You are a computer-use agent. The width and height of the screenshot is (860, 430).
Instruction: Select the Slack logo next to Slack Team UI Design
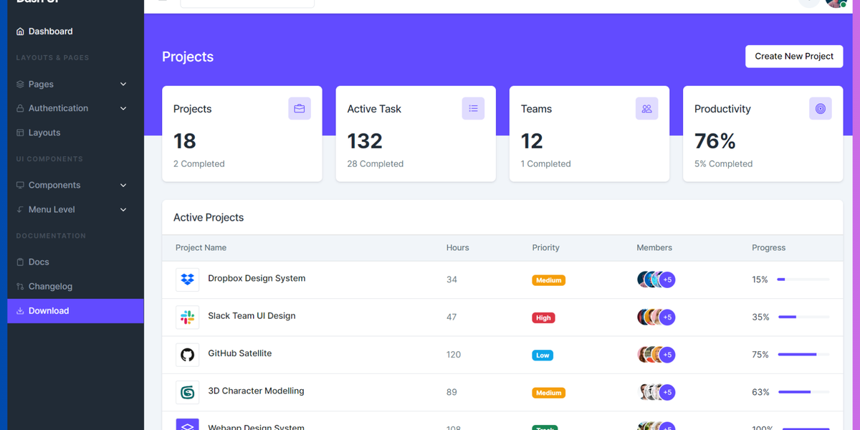coord(187,317)
